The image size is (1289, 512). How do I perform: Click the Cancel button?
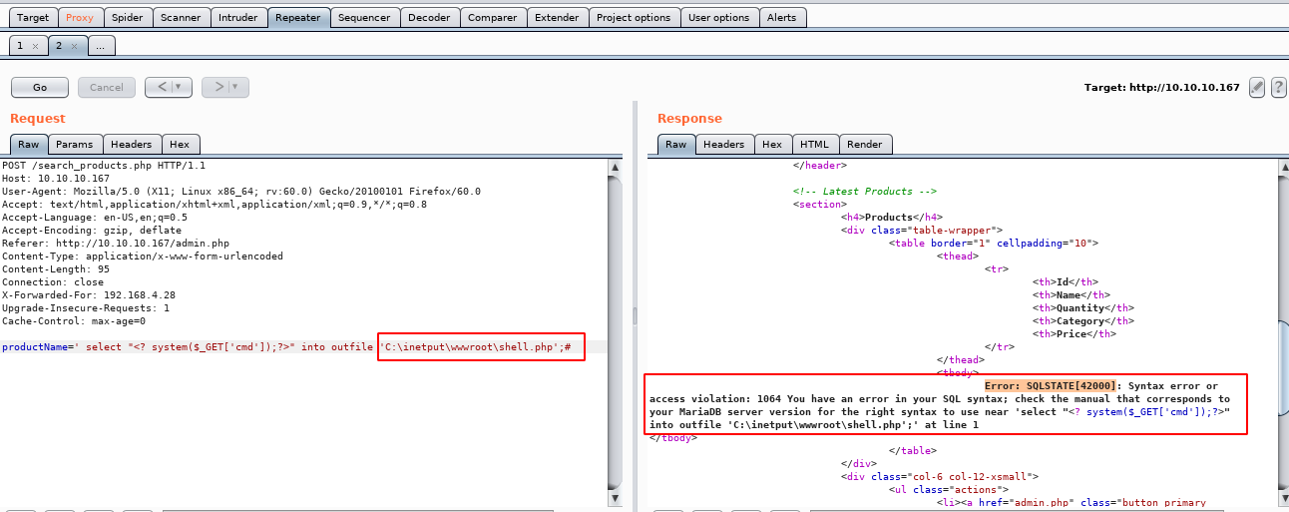107,87
